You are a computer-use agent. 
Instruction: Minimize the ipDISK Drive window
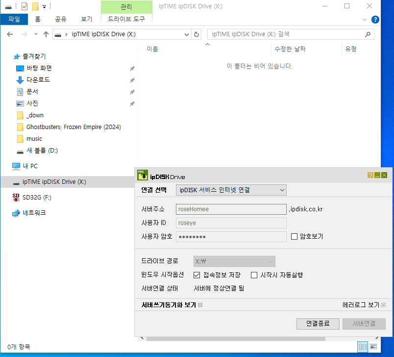(377, 175)
